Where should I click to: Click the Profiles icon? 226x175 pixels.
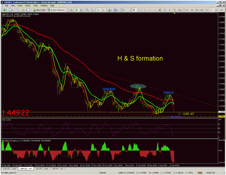click(x=10, y=10)
